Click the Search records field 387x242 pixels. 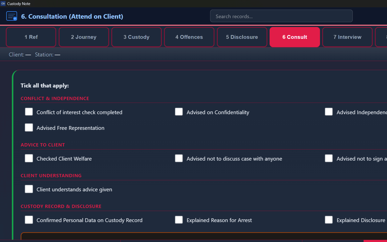281,16
